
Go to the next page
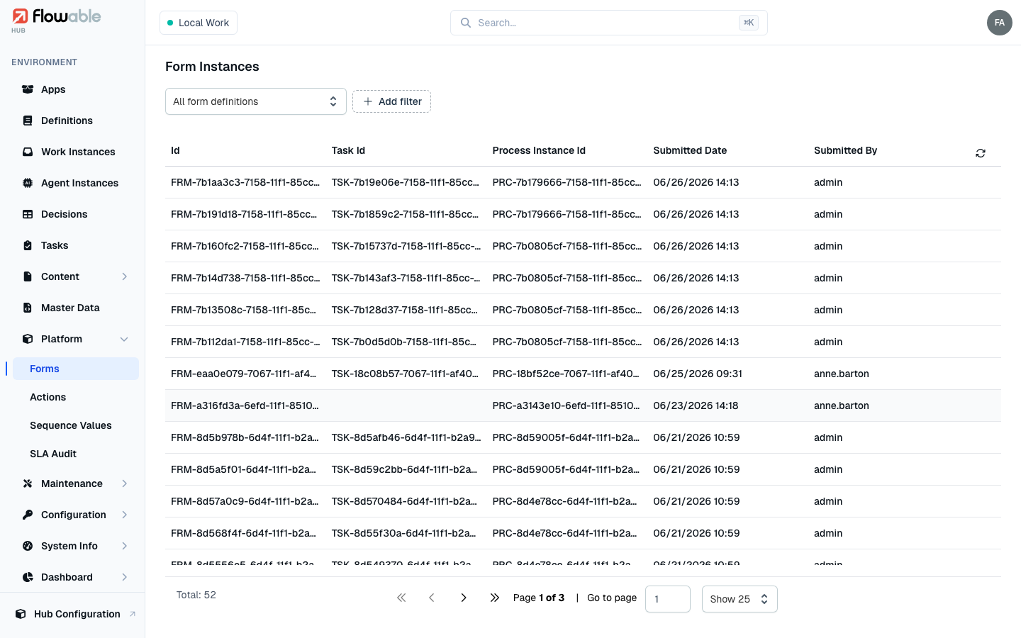464,598
